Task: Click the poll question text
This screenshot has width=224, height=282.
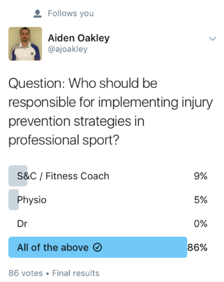Action: [110, 111]
